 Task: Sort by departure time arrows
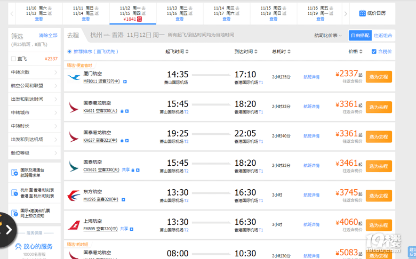(187, 52)
